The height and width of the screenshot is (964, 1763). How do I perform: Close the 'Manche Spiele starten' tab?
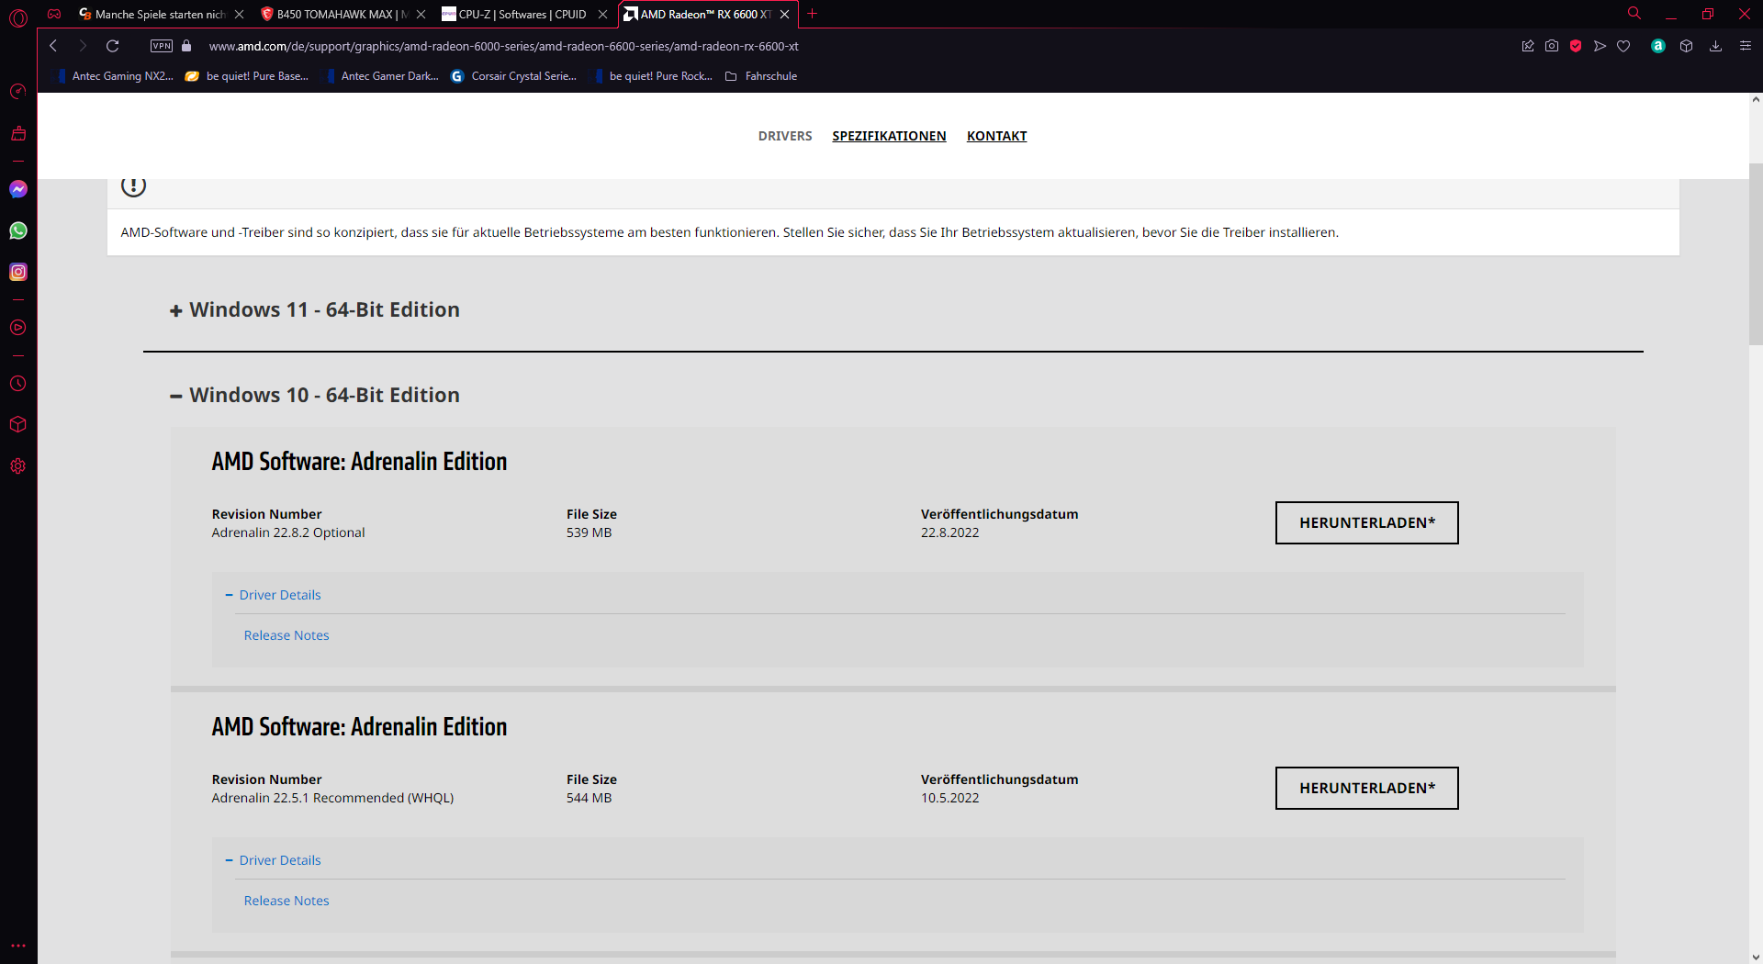click(239, 14)
